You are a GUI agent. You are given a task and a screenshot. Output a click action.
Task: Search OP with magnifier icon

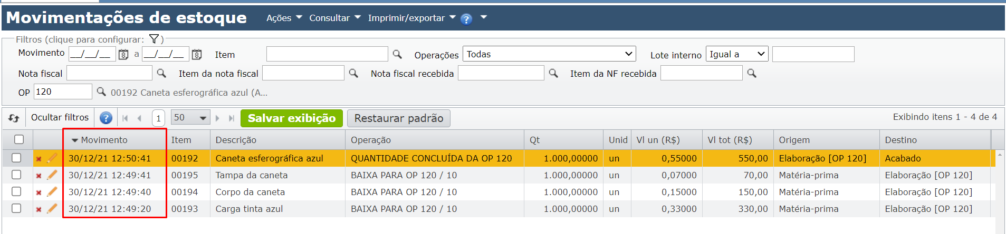101,91
